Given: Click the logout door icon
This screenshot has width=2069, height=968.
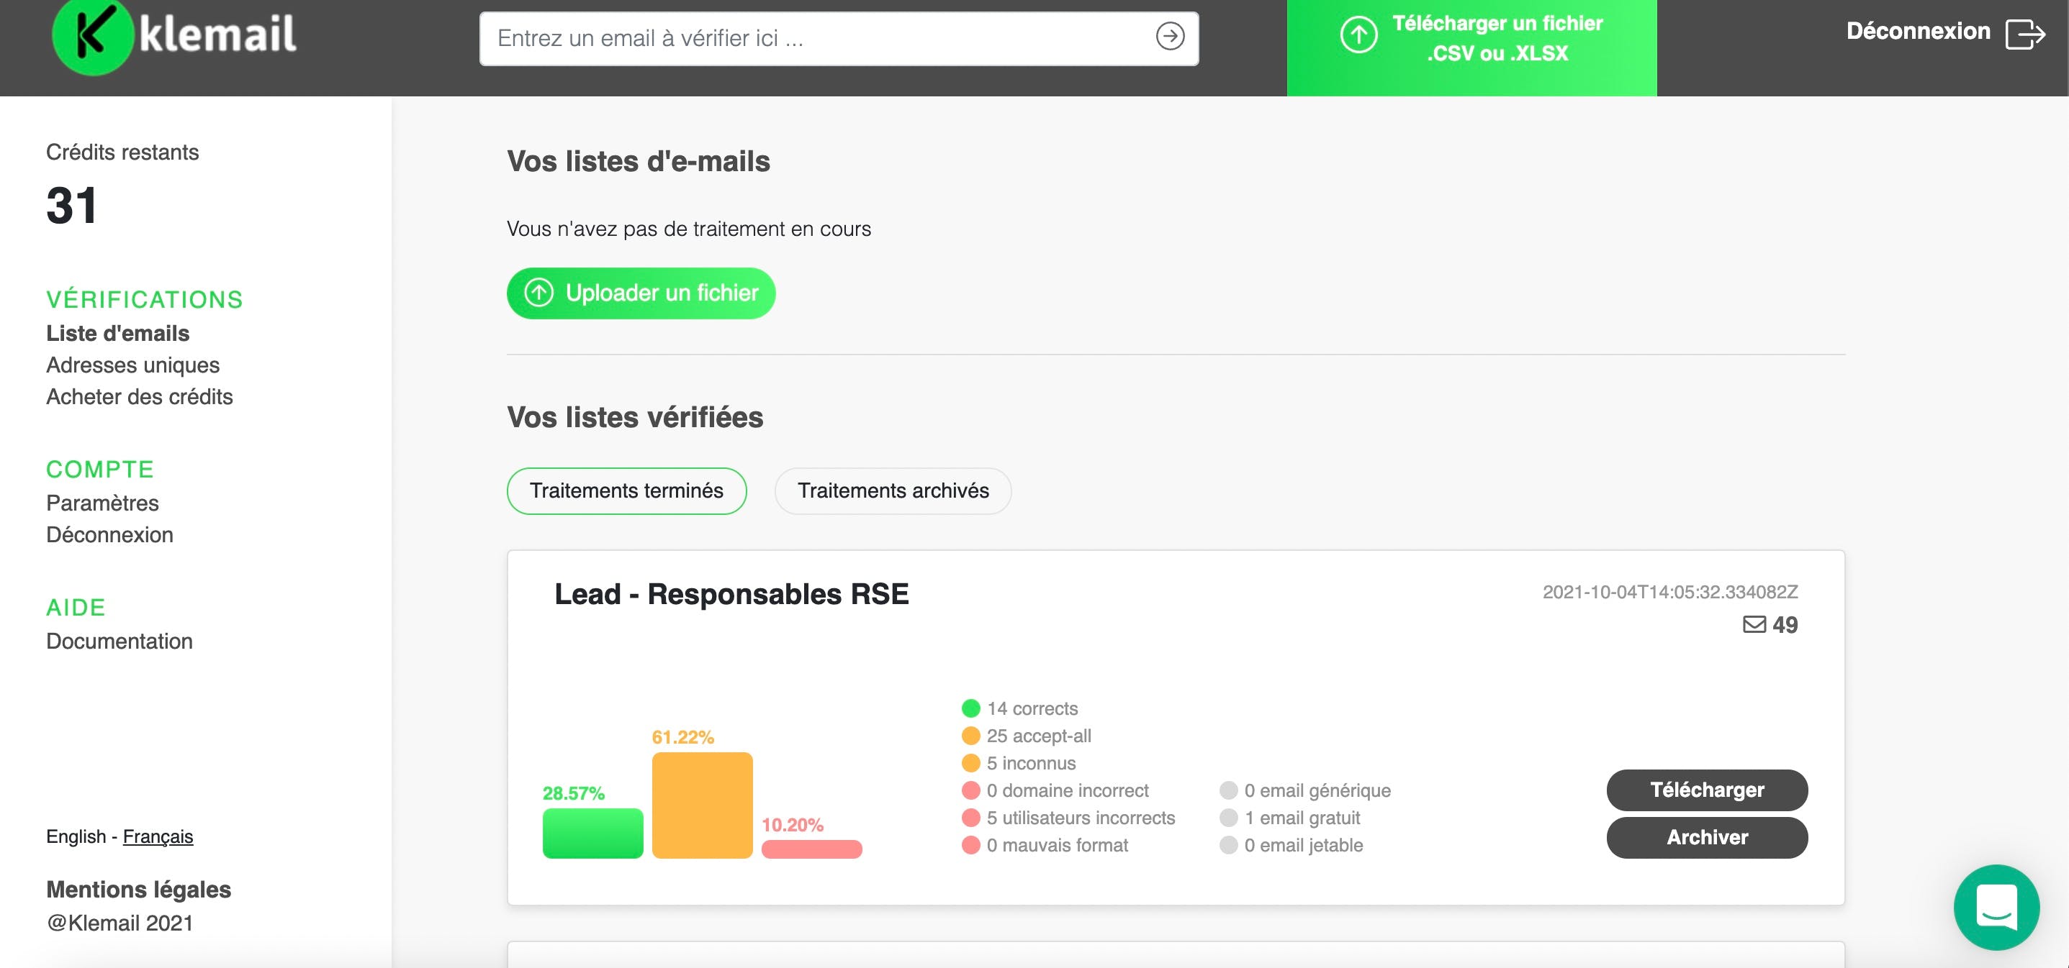Looking at the screenshot, I should (x=2025, y=34).
